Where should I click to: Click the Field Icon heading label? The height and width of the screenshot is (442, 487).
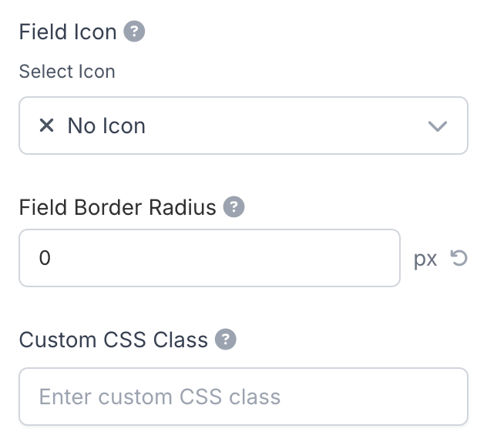[x=68, y=32]
